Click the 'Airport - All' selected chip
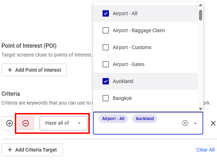217x160 pixels. tap(113, 119)
